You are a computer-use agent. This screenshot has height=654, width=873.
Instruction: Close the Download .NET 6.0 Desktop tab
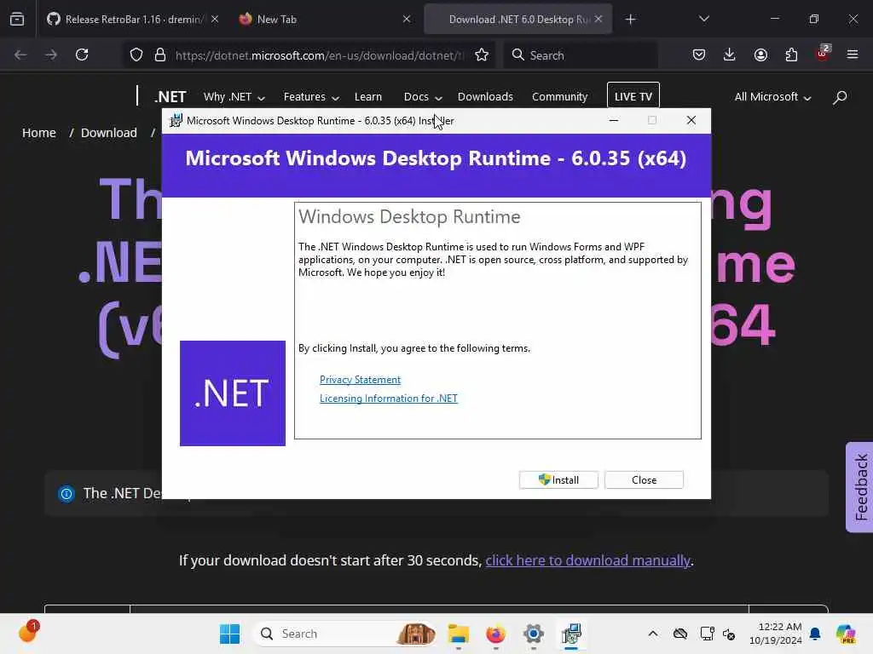pos(598,19)
